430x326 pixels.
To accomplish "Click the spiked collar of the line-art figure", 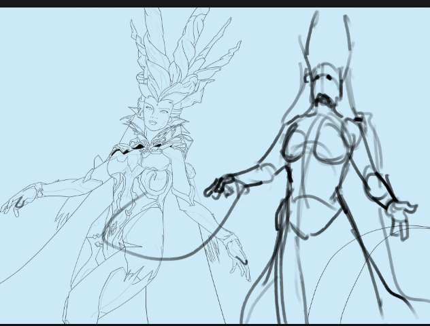I will tap(138, 129).
